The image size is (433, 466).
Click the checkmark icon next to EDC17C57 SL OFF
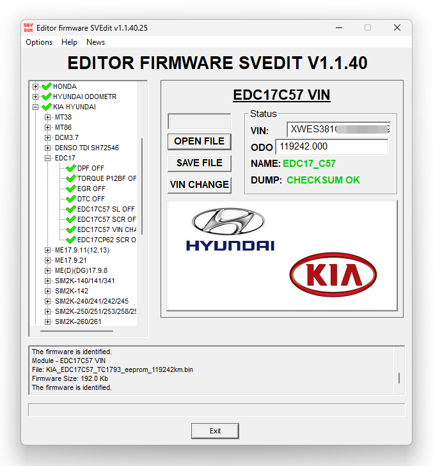pos(71,209)
